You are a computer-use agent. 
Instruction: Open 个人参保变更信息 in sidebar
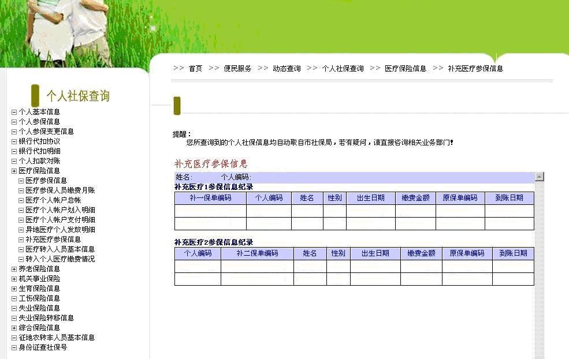46,132
